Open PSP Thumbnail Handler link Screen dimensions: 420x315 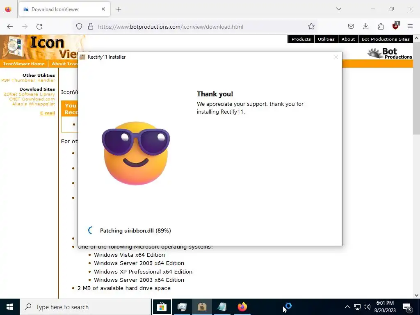[x=28, y=80]
